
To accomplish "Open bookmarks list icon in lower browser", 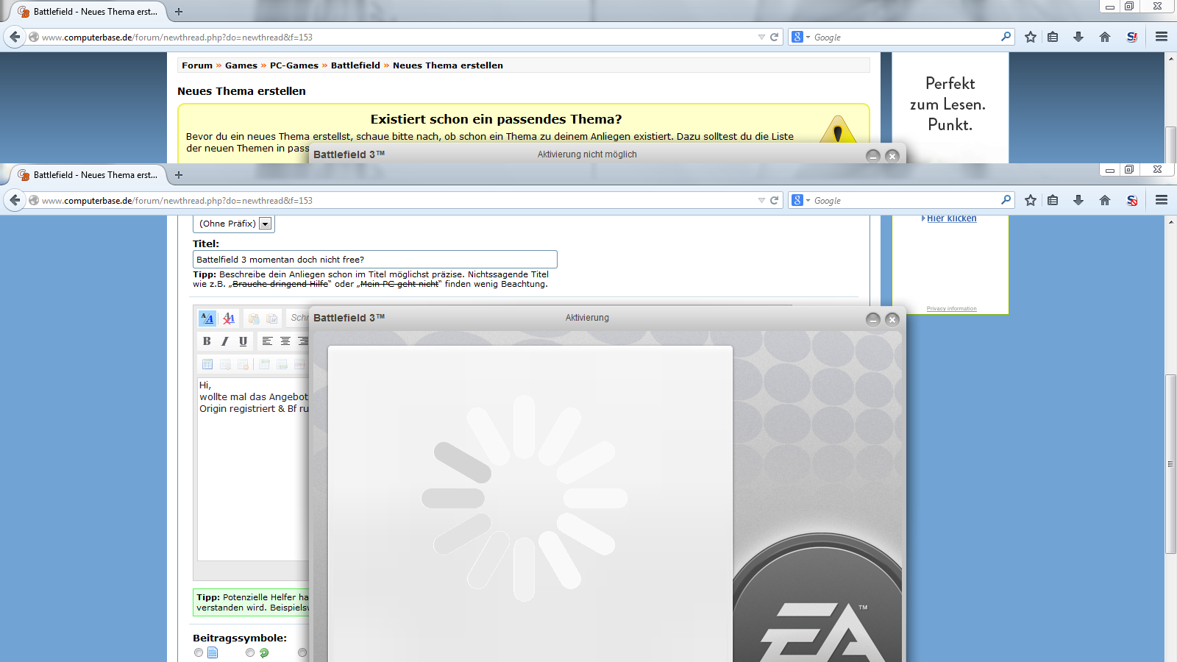I will point(1053,200).
